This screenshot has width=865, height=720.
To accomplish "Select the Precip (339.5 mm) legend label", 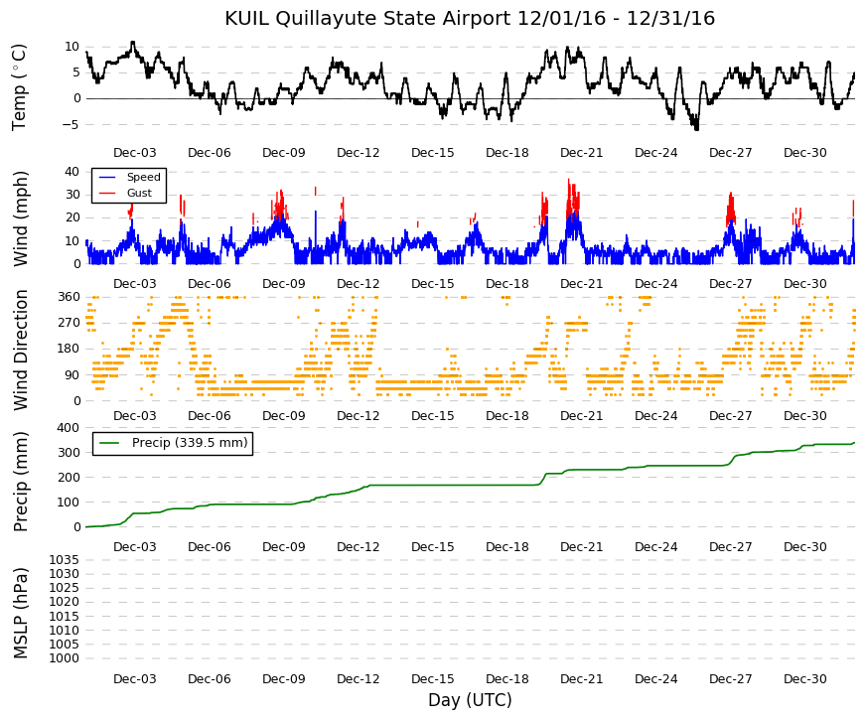I will click(x=190, y=443).
